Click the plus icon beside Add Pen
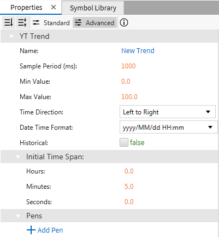 [31, 230]
